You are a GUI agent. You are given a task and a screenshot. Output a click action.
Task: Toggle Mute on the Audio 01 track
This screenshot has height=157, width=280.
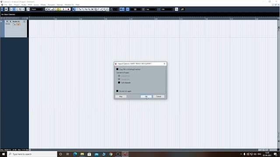coord(7,21)
